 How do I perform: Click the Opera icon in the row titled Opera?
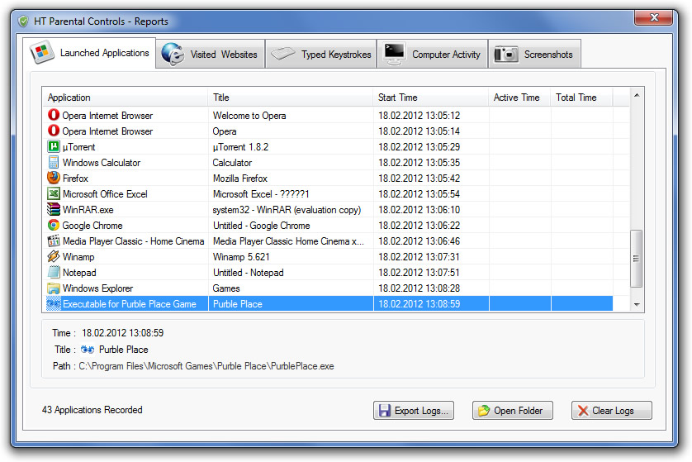tap(54, 131)
